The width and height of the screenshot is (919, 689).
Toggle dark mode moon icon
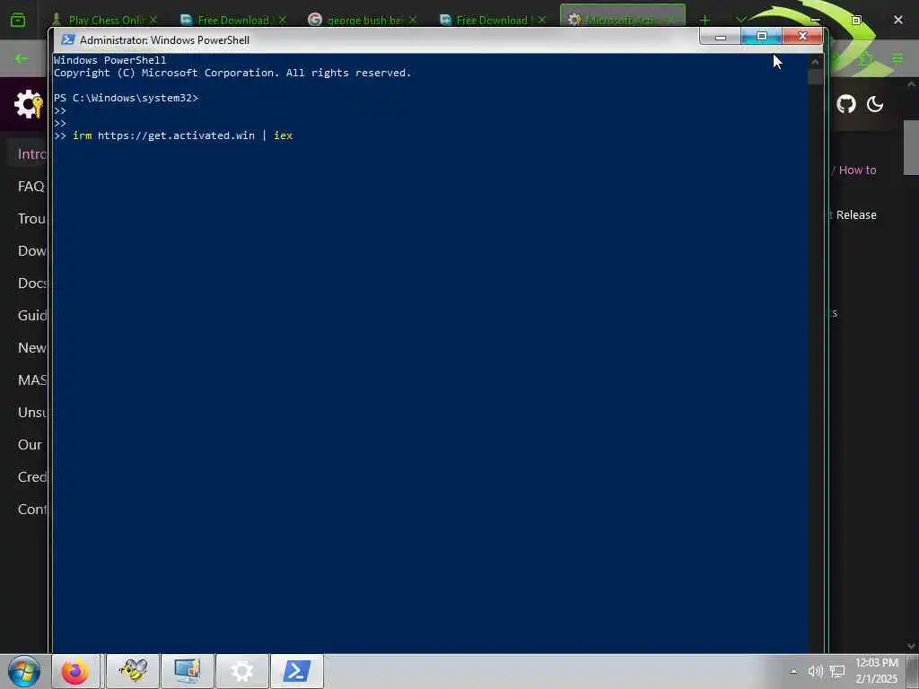875,104
